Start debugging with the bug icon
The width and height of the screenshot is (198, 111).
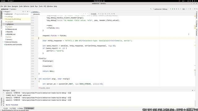point(172,9)
